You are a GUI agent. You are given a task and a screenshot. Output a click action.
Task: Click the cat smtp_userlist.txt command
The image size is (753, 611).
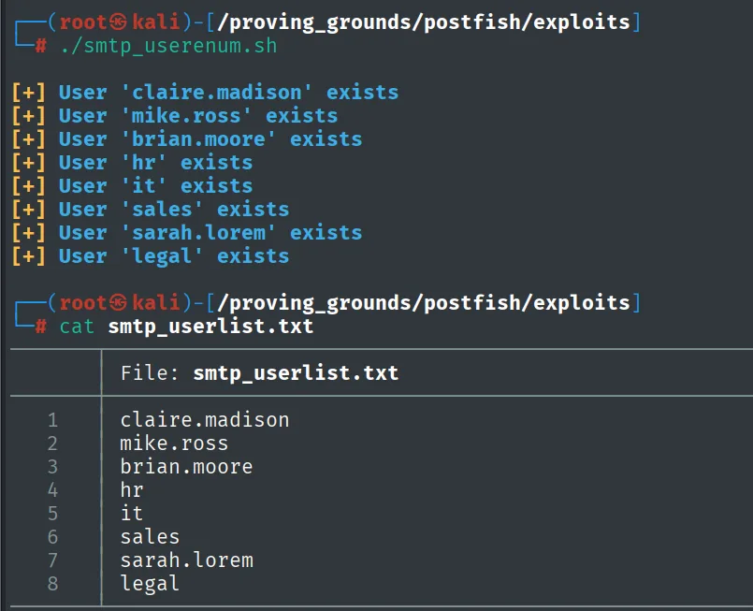tap(186, 327)
